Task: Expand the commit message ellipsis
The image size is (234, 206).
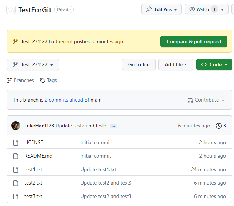Action: point(113,126)
